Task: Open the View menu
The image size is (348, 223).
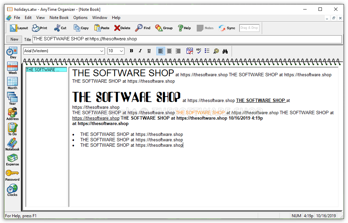Action: tap(40, 18)
